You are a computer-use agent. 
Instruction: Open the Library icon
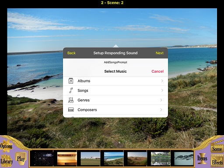[7, 161]
